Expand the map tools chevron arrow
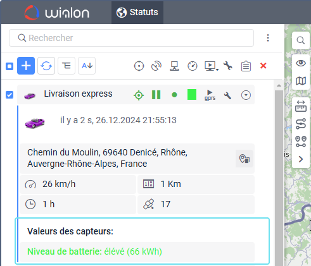 coord(301,159)
